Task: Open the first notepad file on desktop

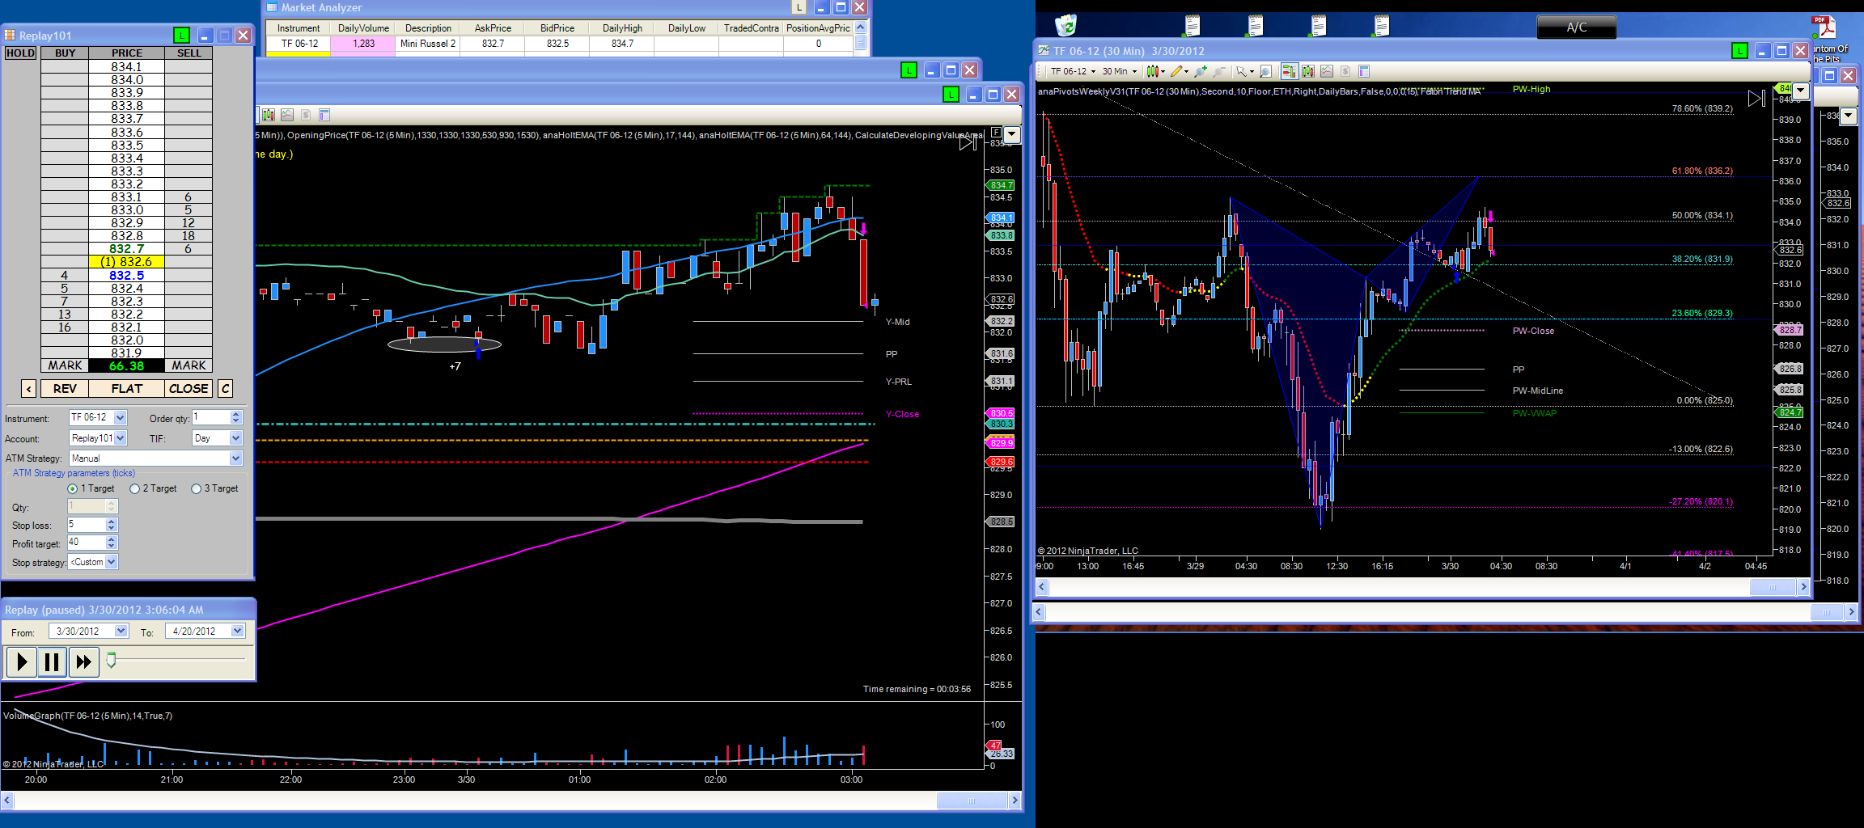Action: coord(1193,26)
